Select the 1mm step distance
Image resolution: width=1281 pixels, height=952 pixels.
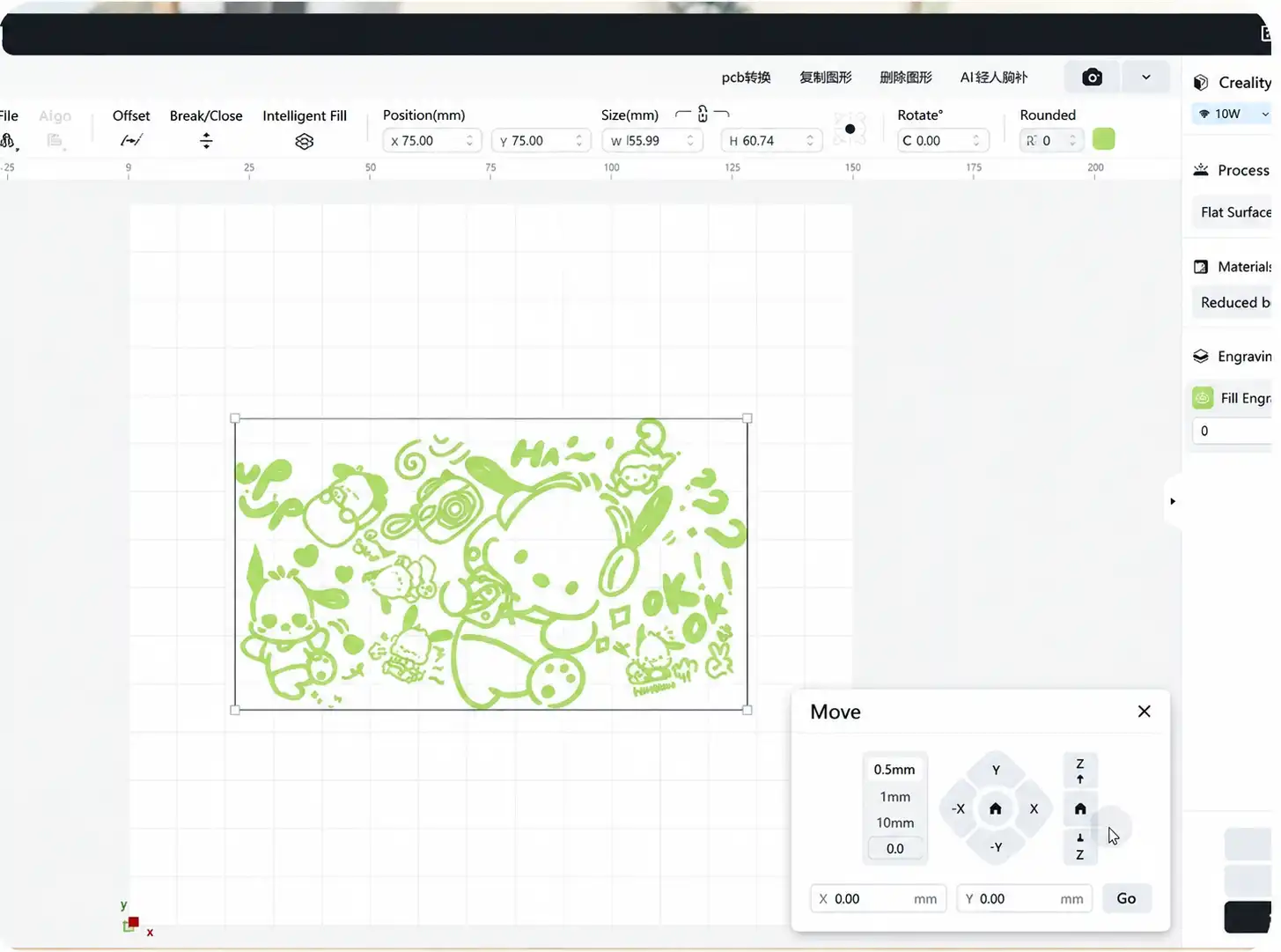click(x=894, y=796)
